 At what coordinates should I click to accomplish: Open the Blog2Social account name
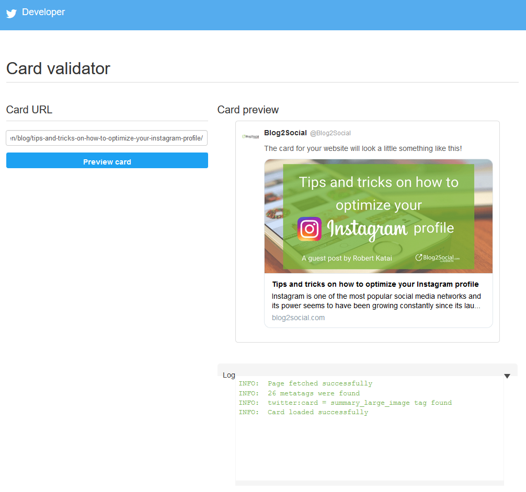[x=285, y=133]
